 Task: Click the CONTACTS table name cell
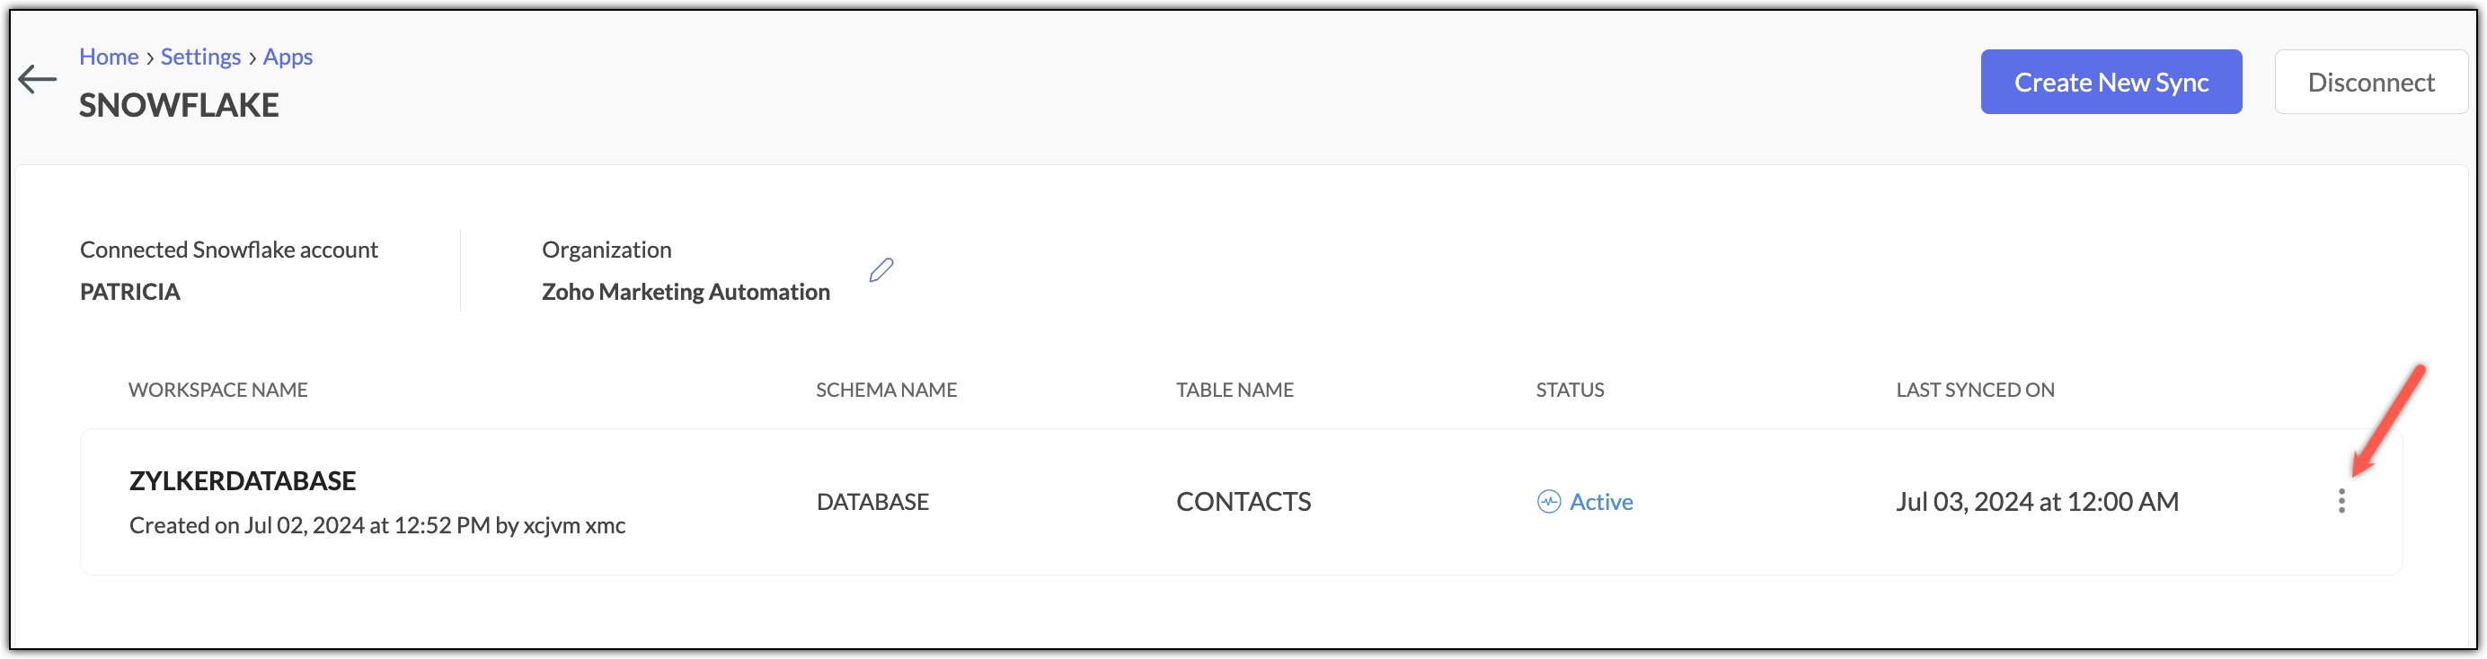1243,502
